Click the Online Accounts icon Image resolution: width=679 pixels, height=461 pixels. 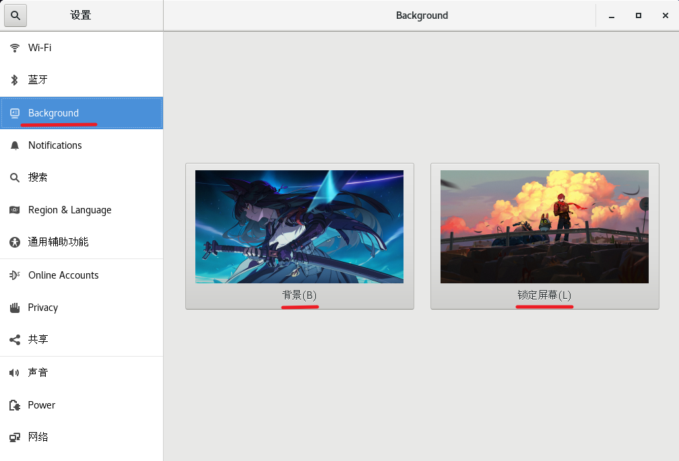pos(15,275)
